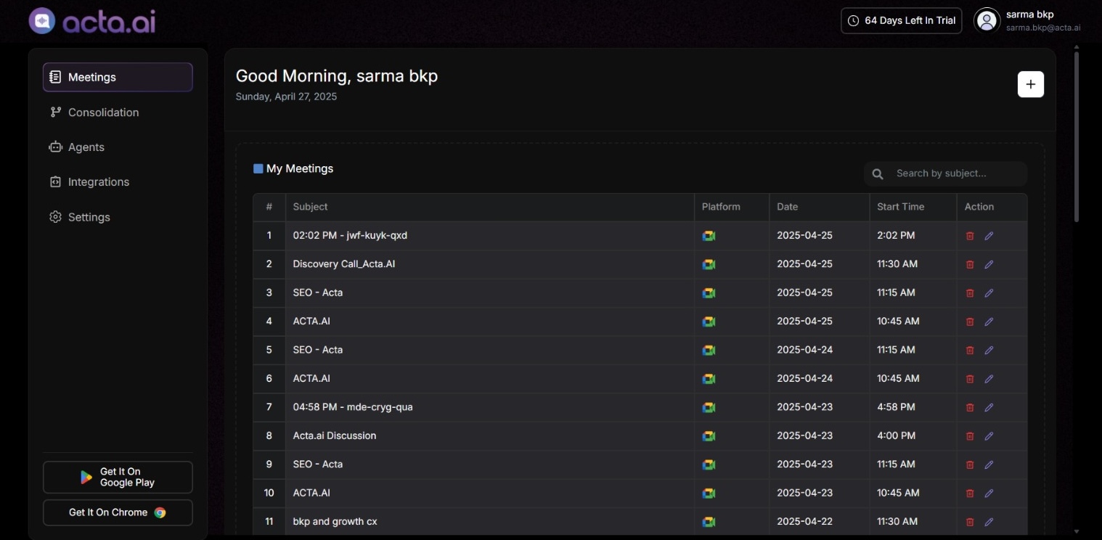Delete the 02:02 PM - jwf-kuyk-qxd meeting
Screen dimensions: 1102x540
pos(970,236)
